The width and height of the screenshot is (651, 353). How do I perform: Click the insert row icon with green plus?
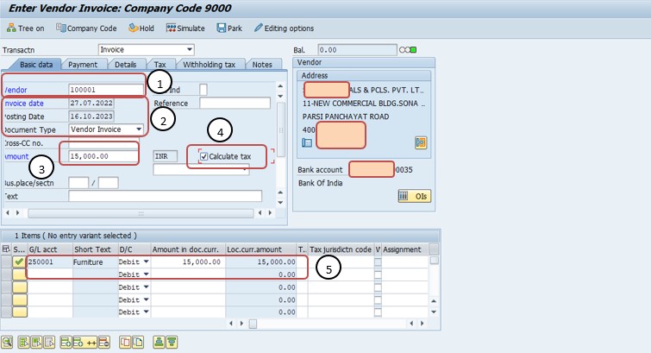(66, 342)
